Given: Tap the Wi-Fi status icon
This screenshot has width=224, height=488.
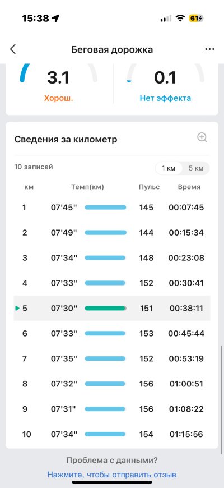Looking at the screenshot, I should pyautogui.click(x=180, y=19).
